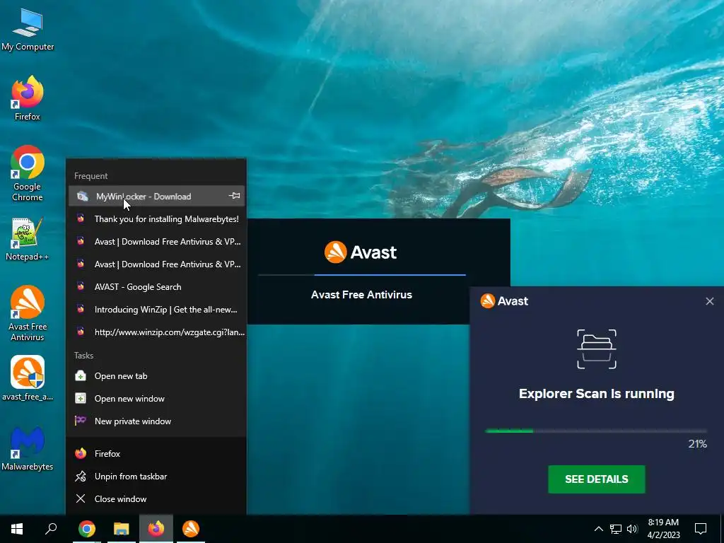Select Unpin from taskbar
Viewport: 724px width, 543px height.
coord(156,476)
